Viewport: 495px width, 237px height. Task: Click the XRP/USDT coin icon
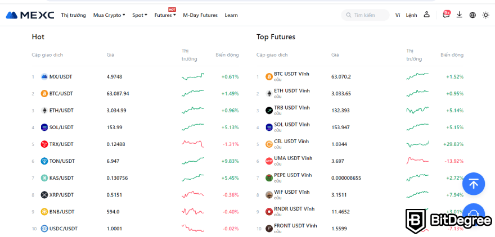pos(44,195)
